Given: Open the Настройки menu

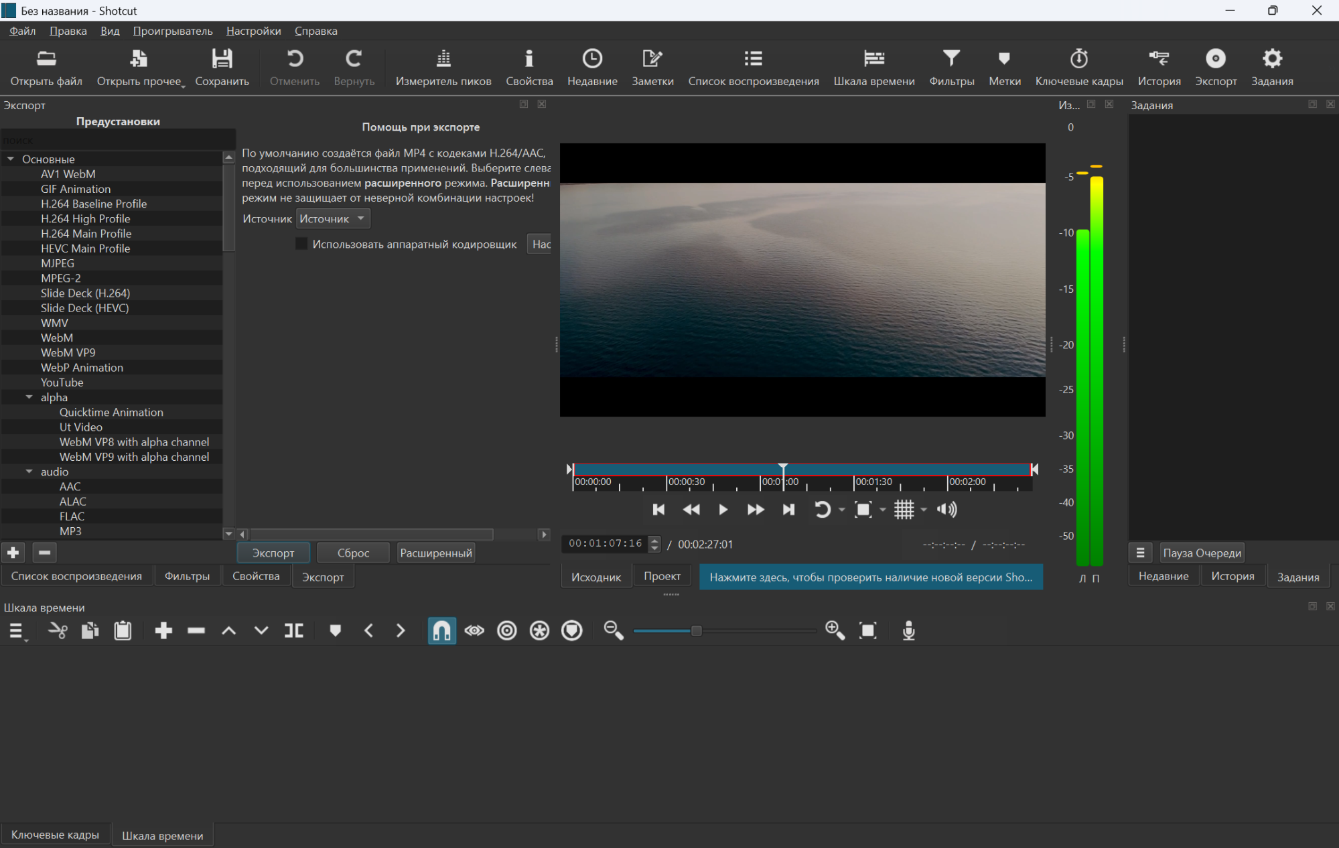Looking at the screenshot, I should tap(254, 31).
